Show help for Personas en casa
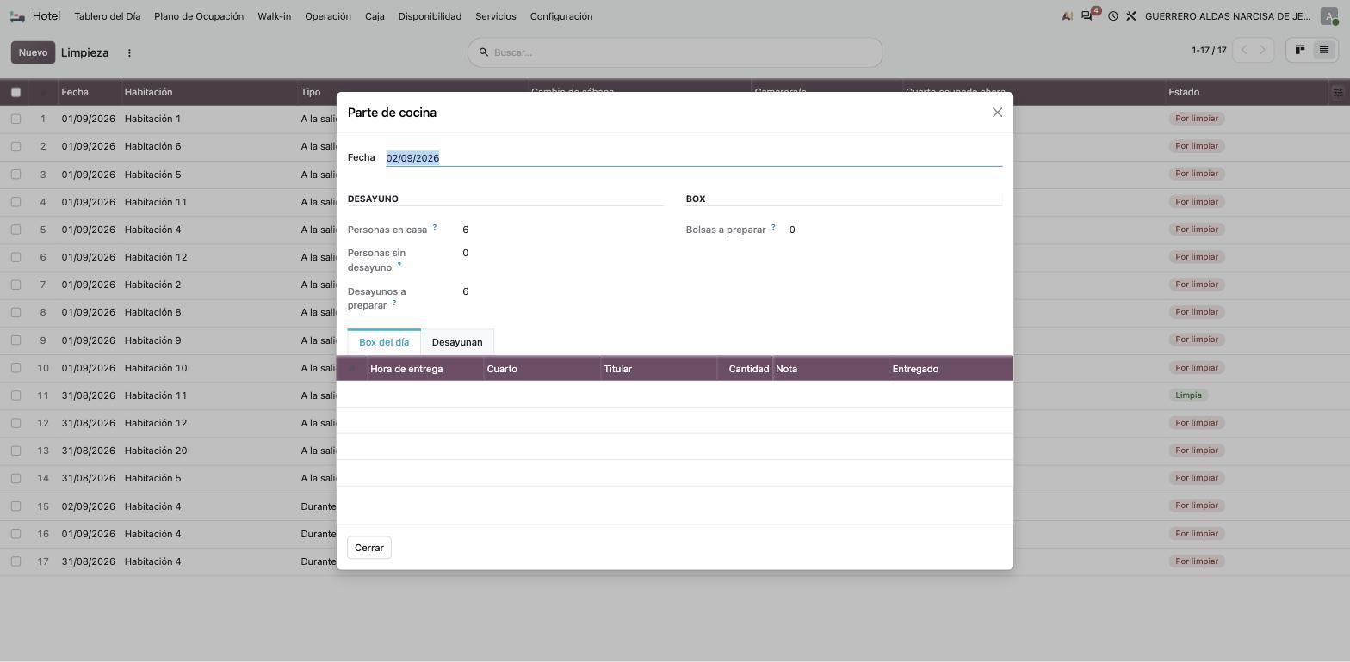The width and height of the screenshot is (1350, 662). 435,227
